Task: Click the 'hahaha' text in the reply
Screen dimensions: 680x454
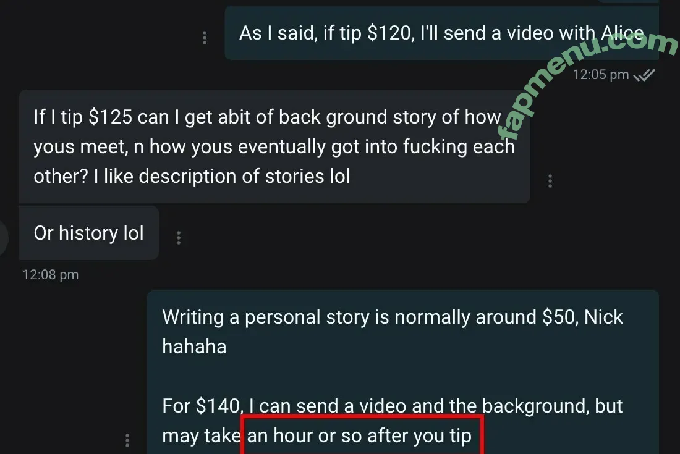Action: (194, 347)
